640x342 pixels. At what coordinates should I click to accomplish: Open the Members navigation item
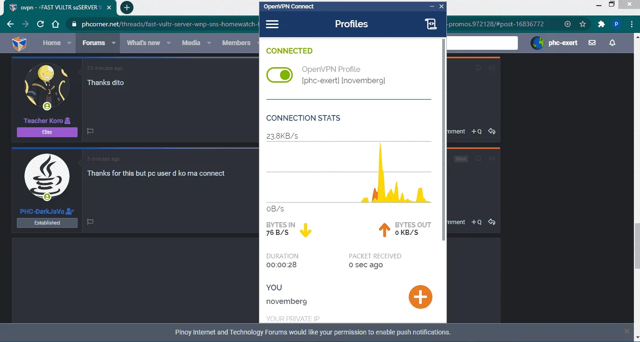(x=236, y=43)
